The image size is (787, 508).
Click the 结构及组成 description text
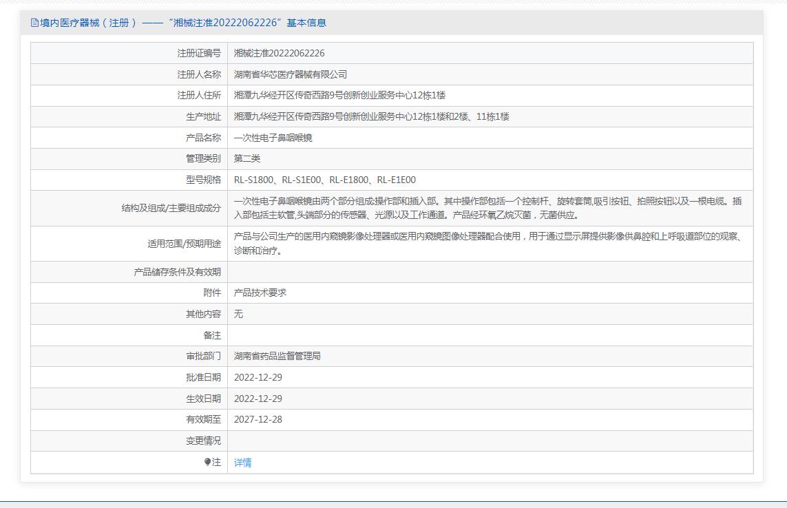pos(487,208)
